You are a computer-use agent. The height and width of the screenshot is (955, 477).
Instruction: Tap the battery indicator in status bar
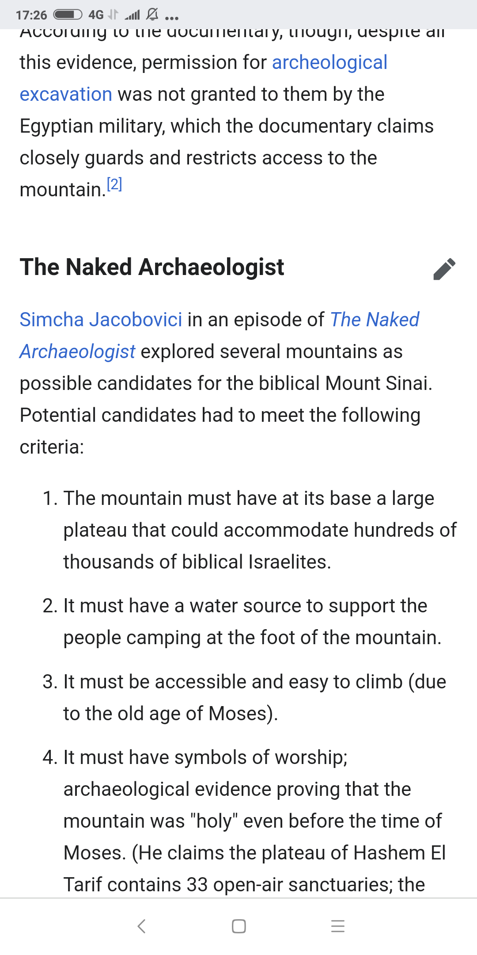pos(68,15)
